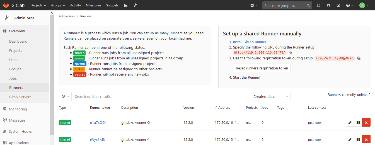Open Gitaly Servers in the sidebar

click(20, 97)
